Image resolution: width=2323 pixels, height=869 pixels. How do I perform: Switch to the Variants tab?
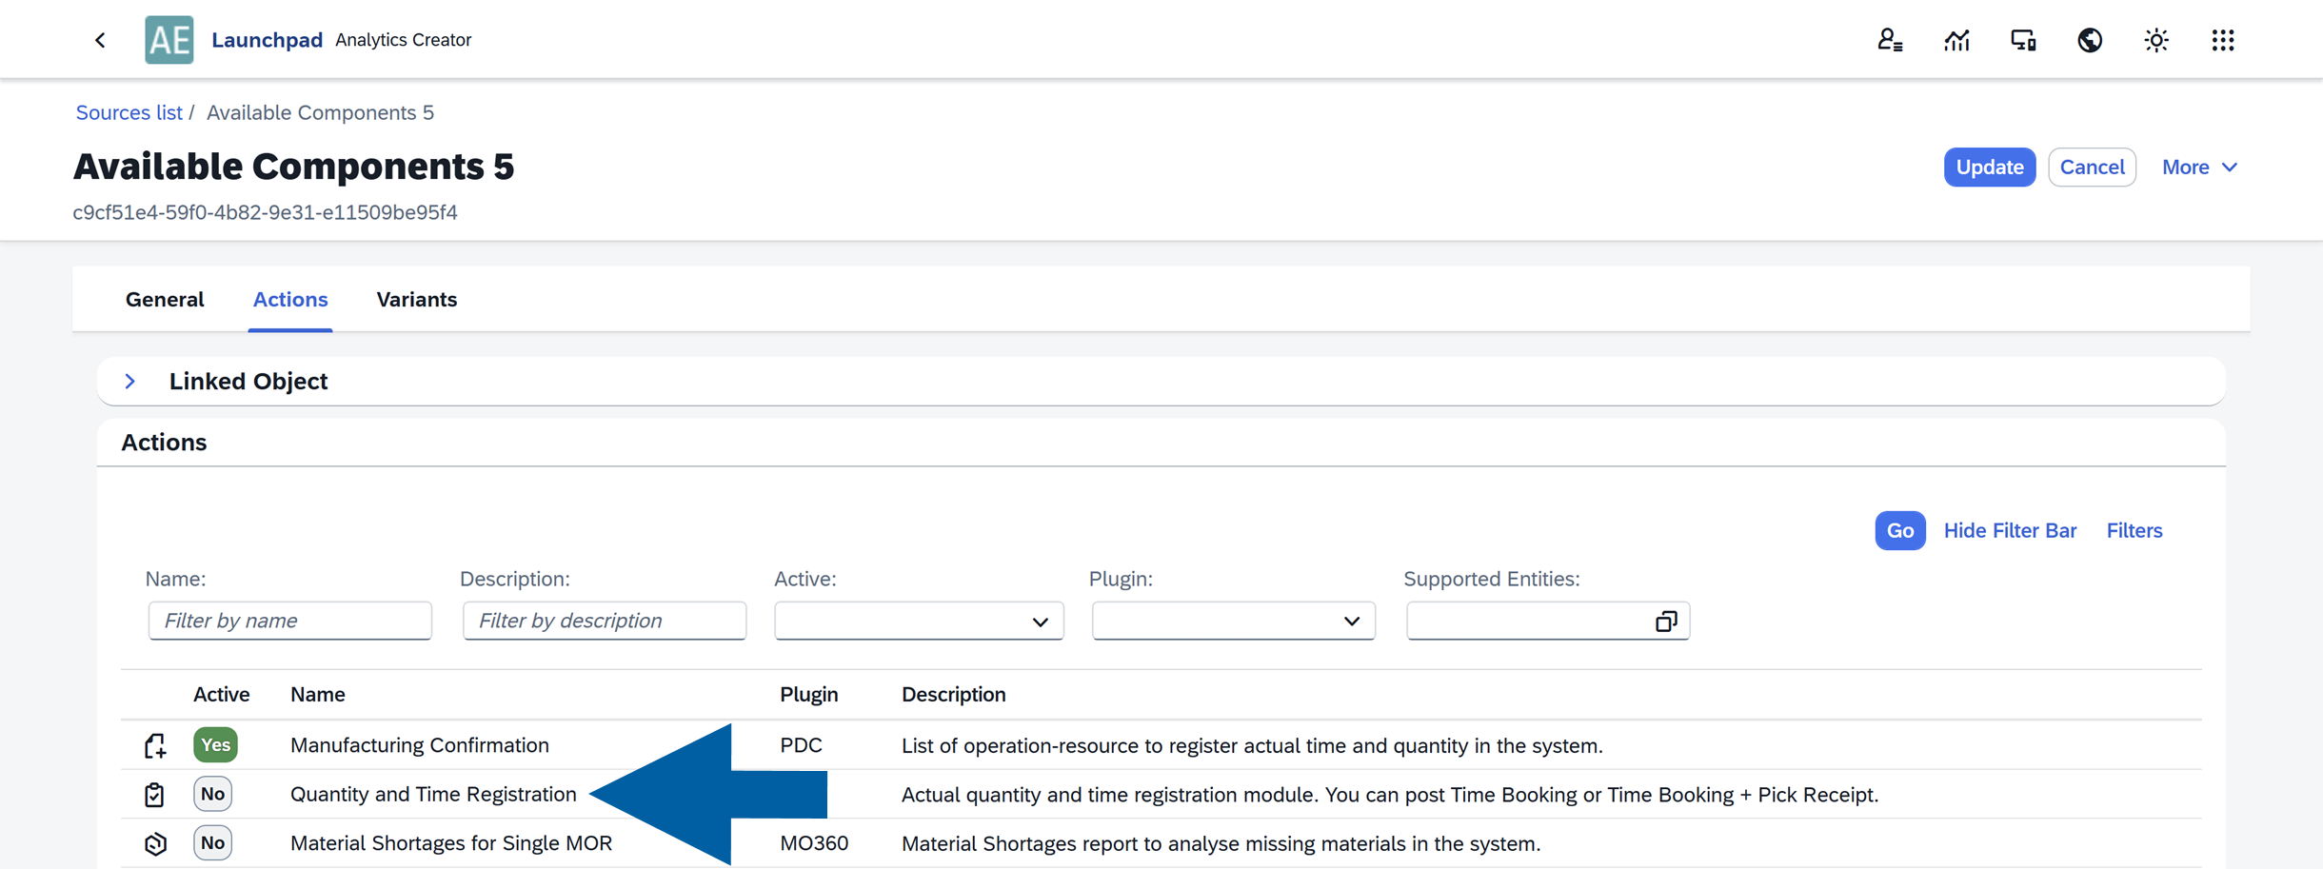(416, 299)
